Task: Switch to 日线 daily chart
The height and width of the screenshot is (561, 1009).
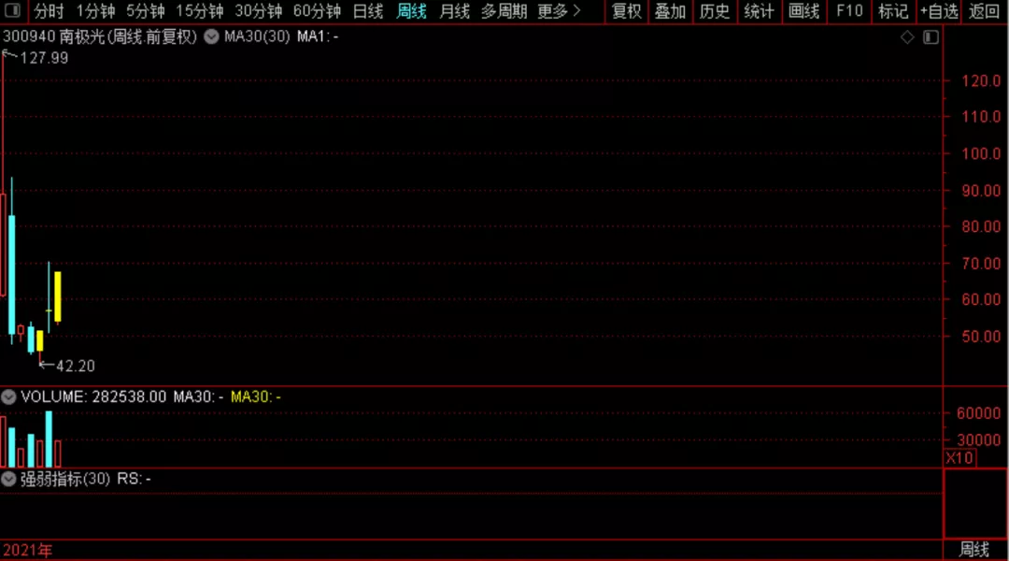Action: tap(368, 11)
